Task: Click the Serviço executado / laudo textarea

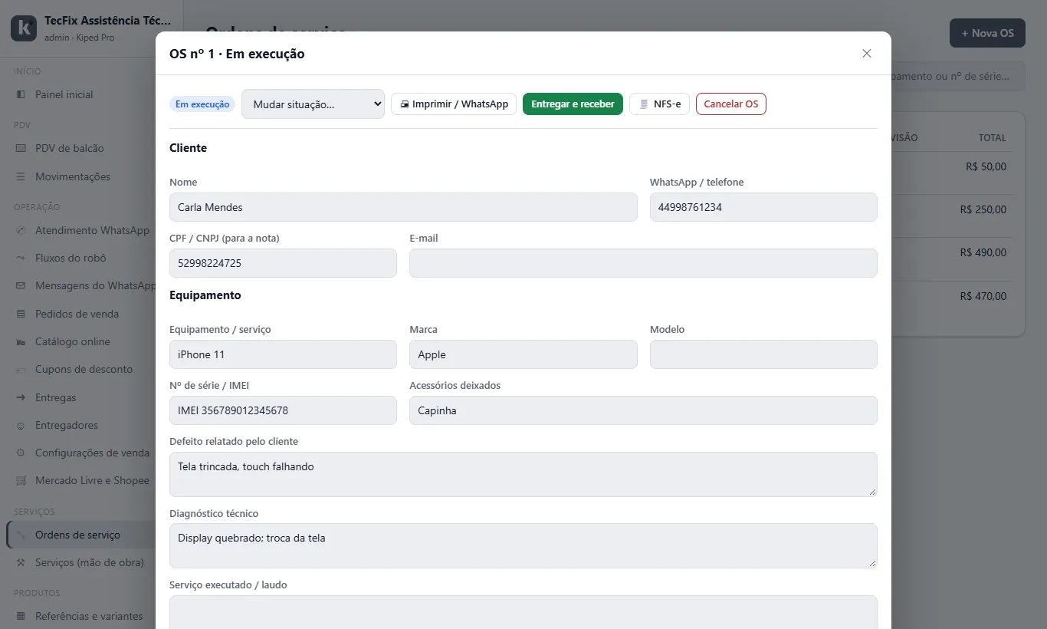Action: coord(523,612)
